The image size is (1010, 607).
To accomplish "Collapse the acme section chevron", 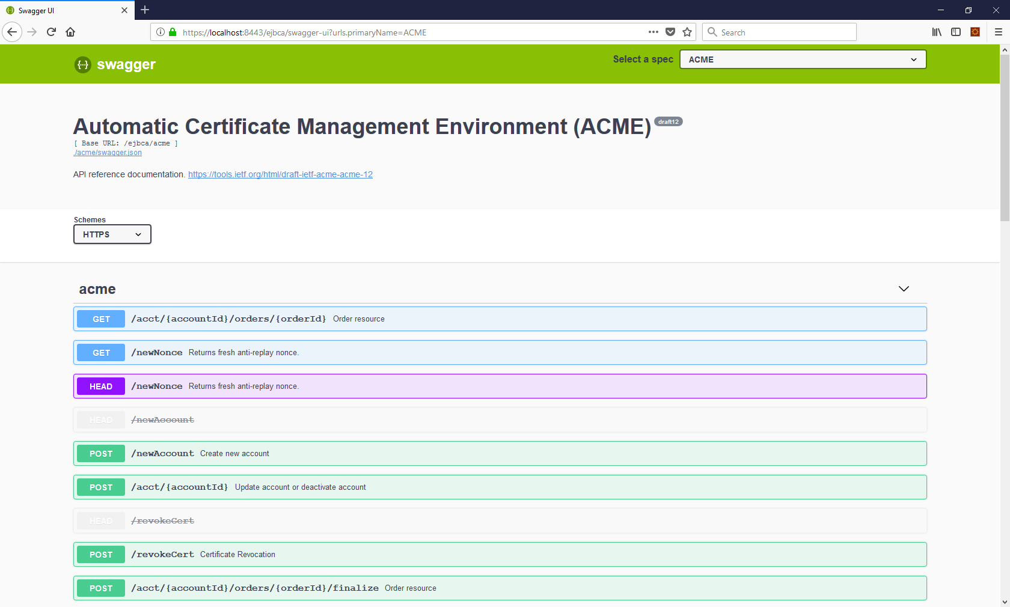I will tap(904, 289).
